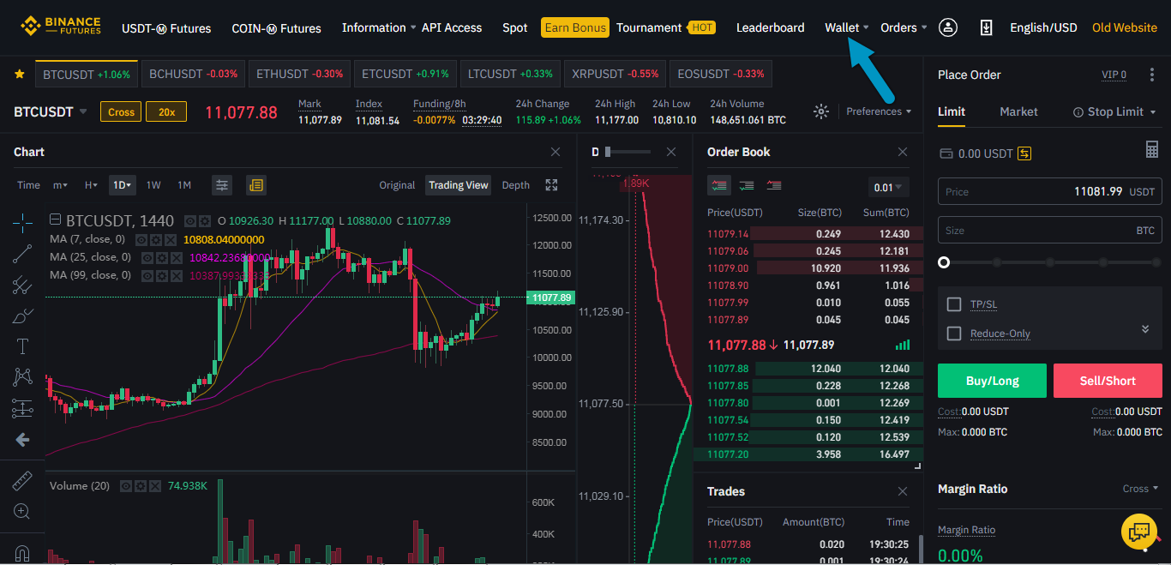The width and height of the screenshot is (1171, 565).
Task: Click the app download icon in header
Action: tap(986, 27)
